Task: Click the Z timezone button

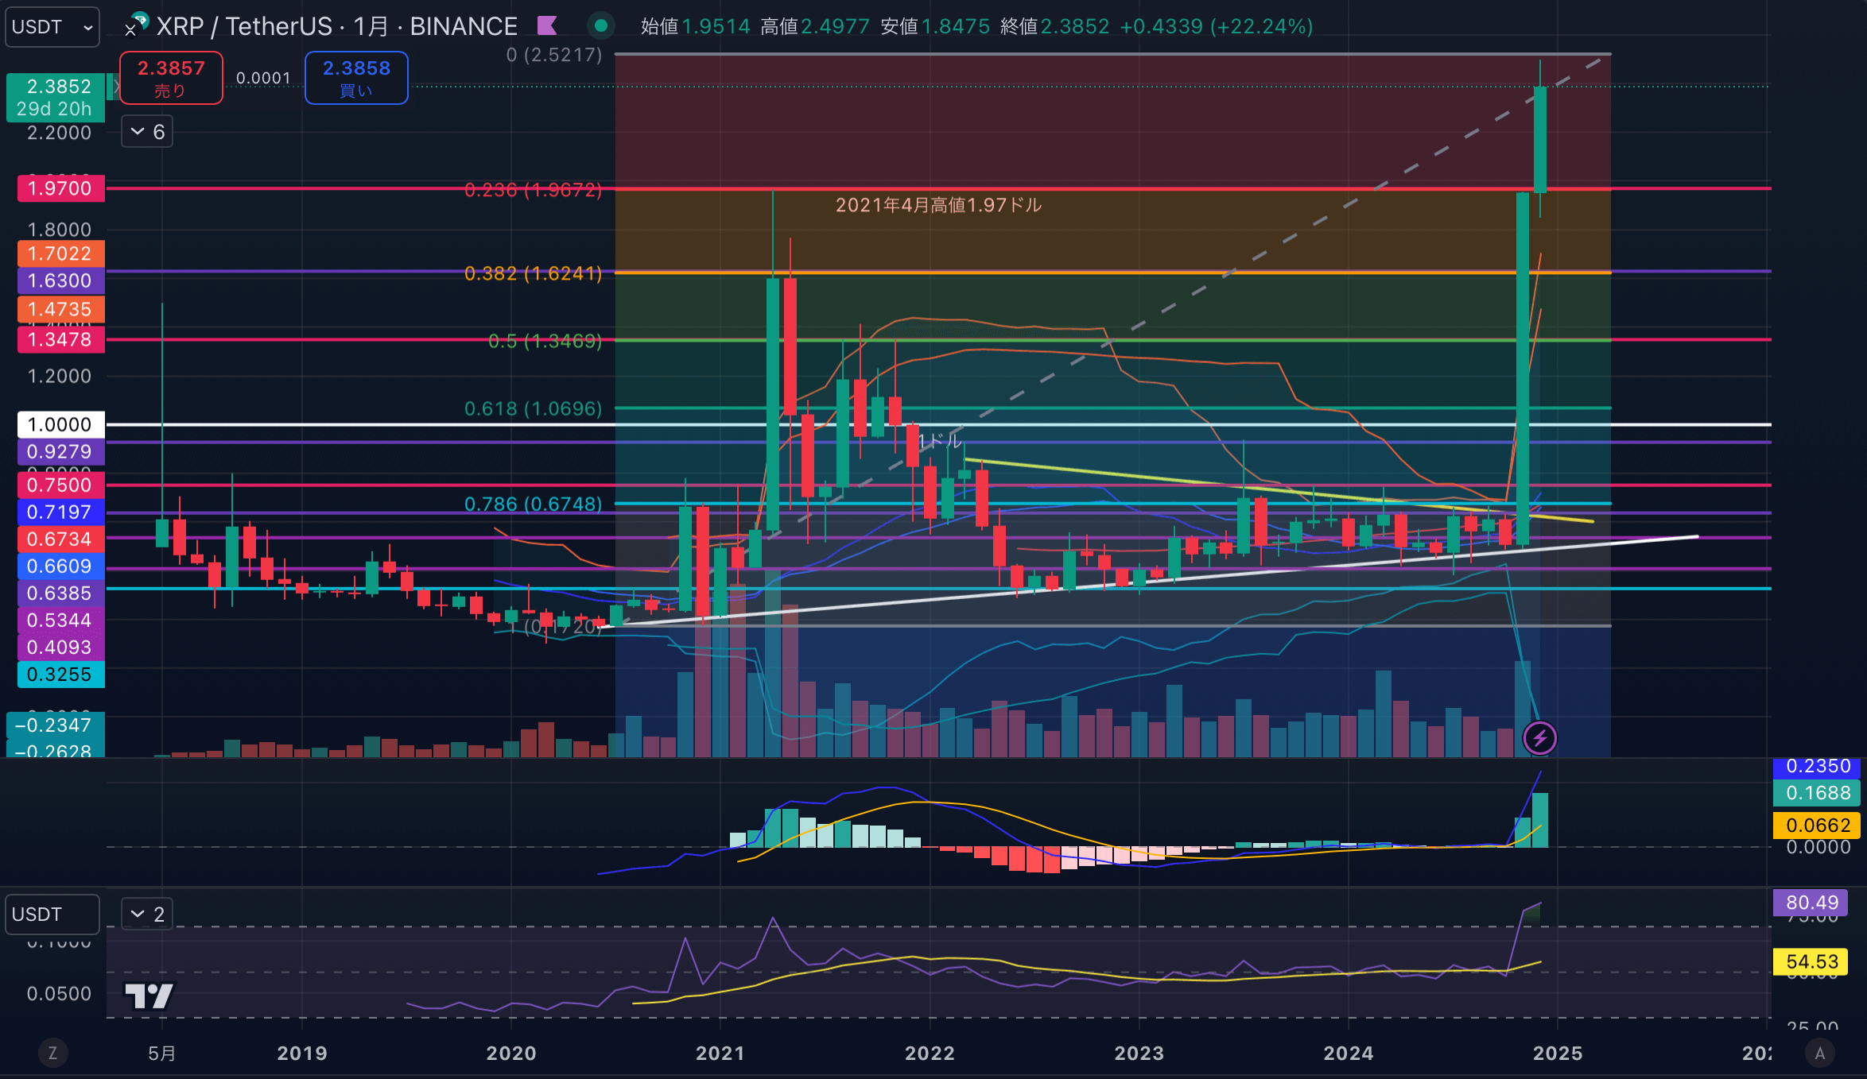Action: [52, 1054]
